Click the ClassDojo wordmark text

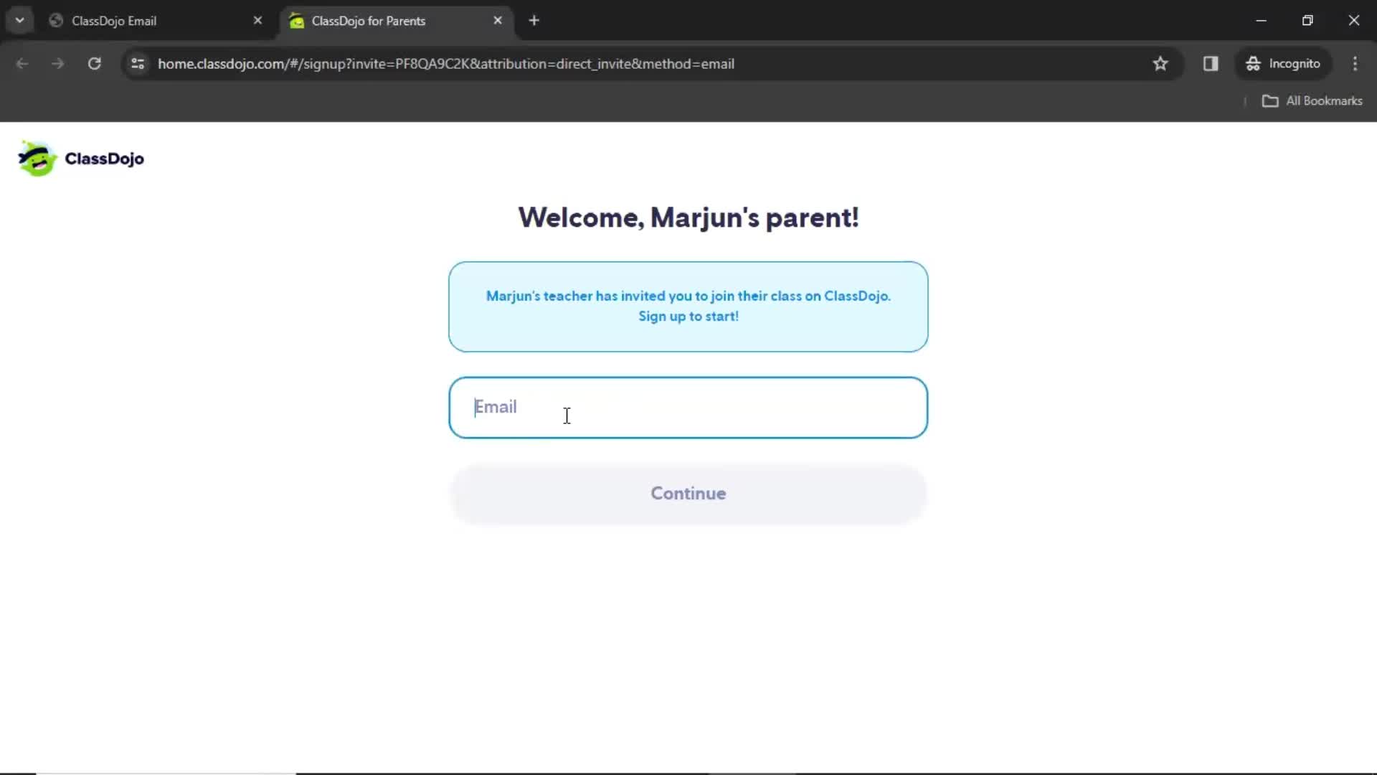point(104,159)
